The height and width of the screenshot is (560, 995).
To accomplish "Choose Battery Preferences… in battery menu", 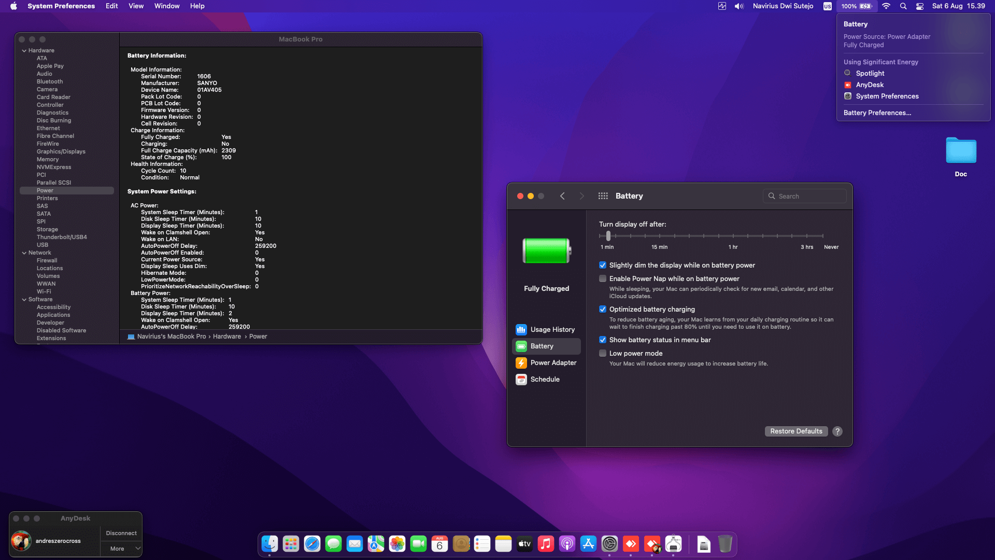I will (x=877, y=113).
